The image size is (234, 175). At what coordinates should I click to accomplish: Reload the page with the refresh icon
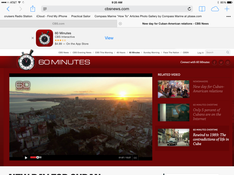(x=189, y=9)
